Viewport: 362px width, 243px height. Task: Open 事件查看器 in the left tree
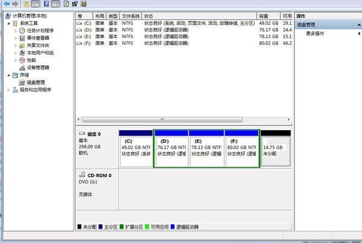(x=37, y=38)
